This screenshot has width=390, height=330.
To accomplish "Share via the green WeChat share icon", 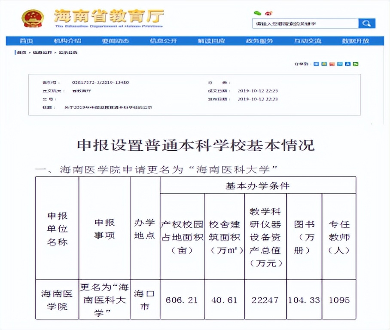I will click(355, 64).
